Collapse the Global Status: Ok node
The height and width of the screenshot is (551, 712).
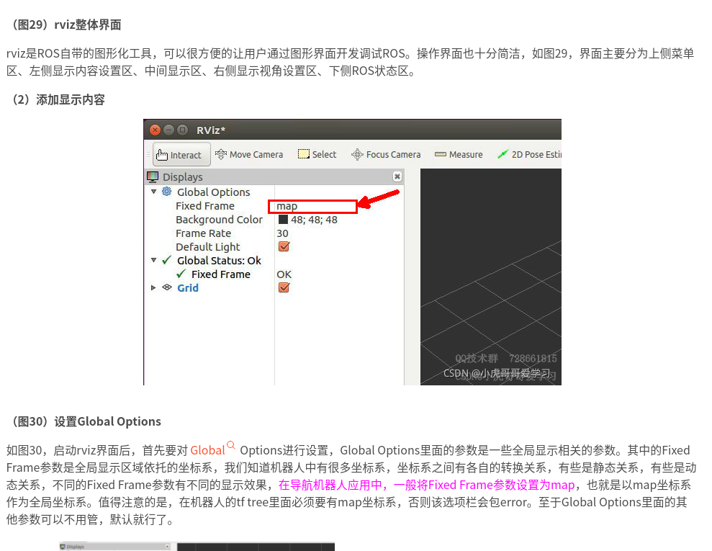pyautogui.click(x=153, y=260)
